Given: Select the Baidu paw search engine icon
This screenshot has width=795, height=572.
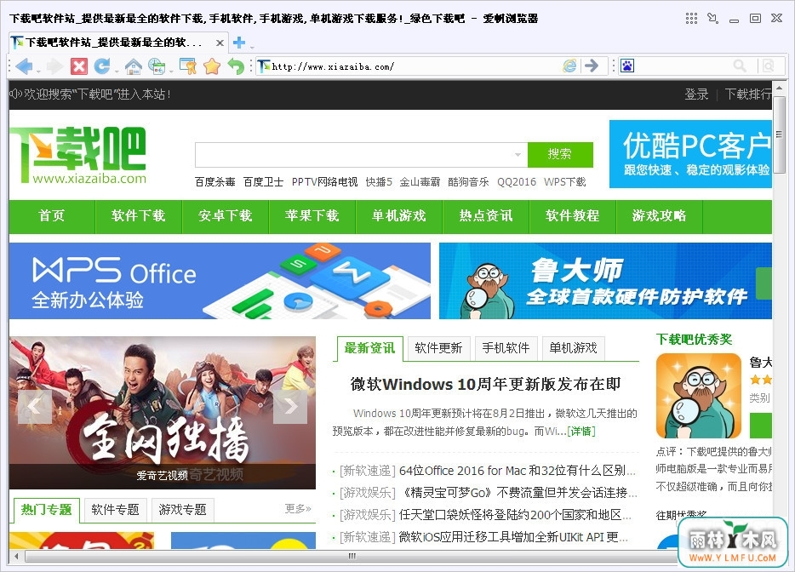Looking at the screenshot, I should coord(627,66).
